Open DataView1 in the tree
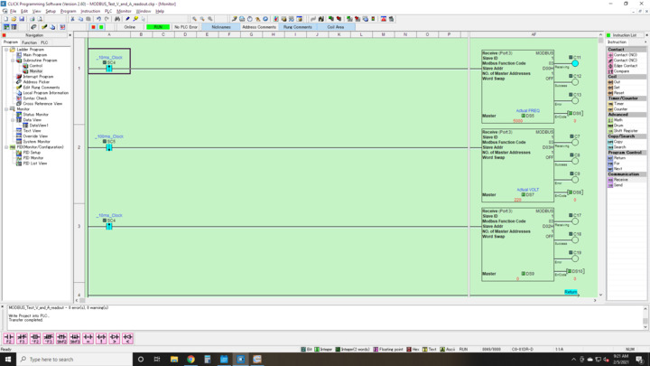 point(39,126)
